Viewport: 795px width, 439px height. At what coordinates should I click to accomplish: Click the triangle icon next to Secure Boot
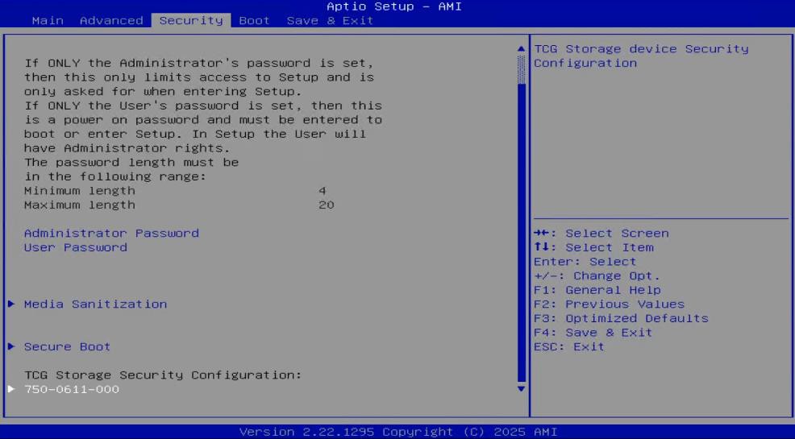(11, 347)
